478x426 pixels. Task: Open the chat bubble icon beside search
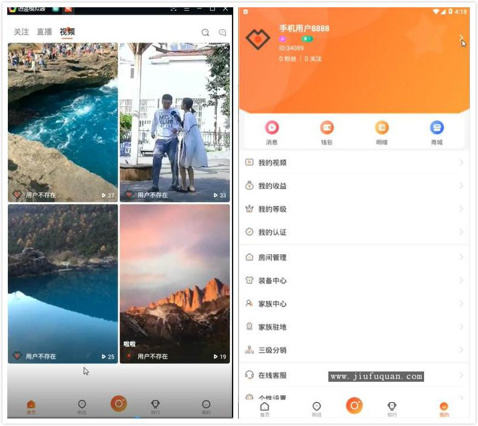[222, 32]
